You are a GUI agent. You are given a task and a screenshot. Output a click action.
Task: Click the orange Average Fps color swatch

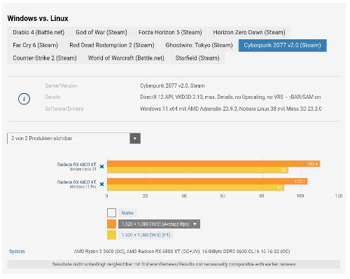tap(111, 224)
